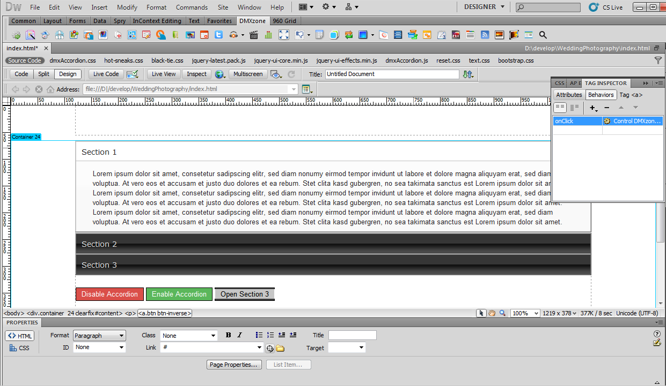666x386 pixels.
Task: Click the headphones icon in DMXzone toolbar
Action: (233, 35)
